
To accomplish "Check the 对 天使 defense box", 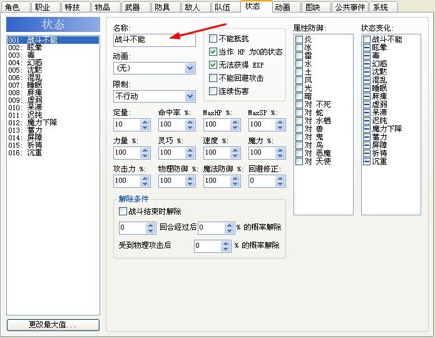I will [299, 161].
